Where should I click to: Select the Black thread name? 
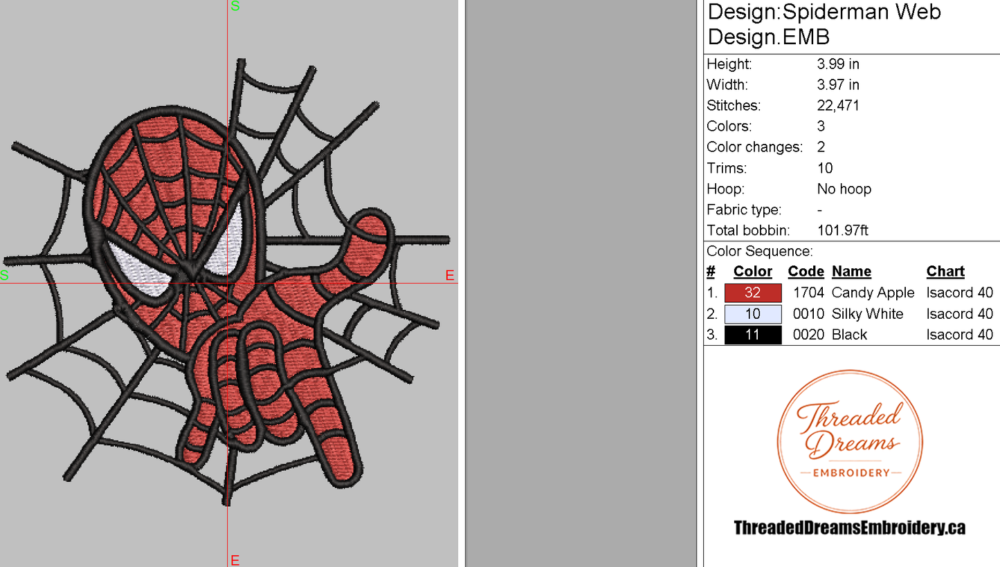pyautogui.click(x=850, y=335)
